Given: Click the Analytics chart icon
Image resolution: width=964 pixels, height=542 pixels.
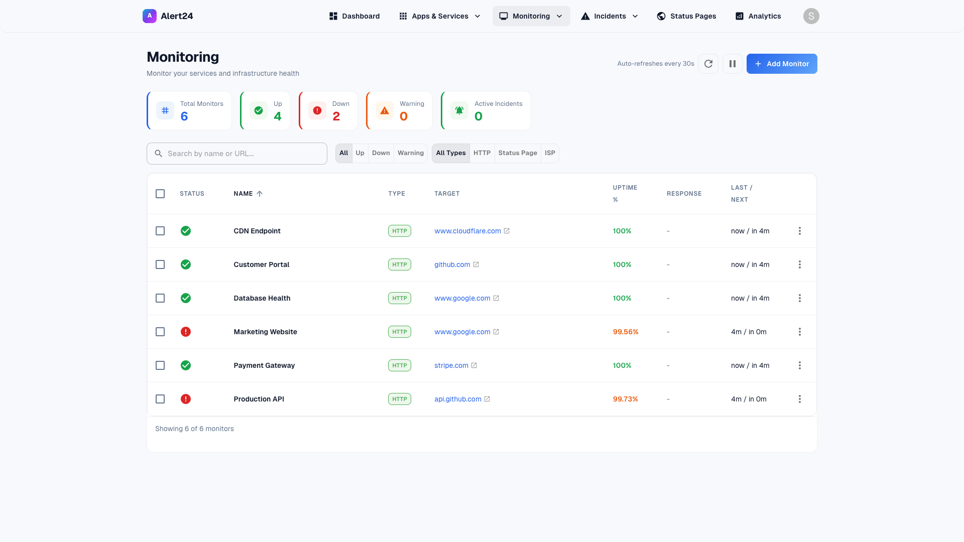Looking at the screenshot, I should [x=739, y=16].
